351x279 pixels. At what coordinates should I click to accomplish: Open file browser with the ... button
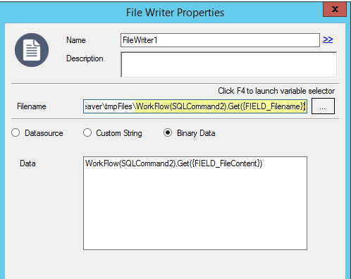(x=323, y=106)
